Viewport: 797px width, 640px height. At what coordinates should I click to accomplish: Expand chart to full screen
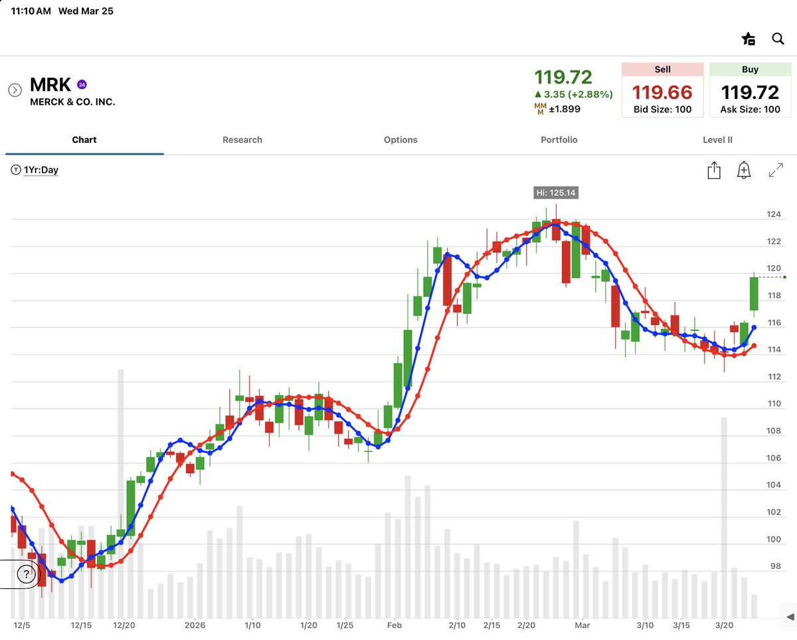(775, 170)
